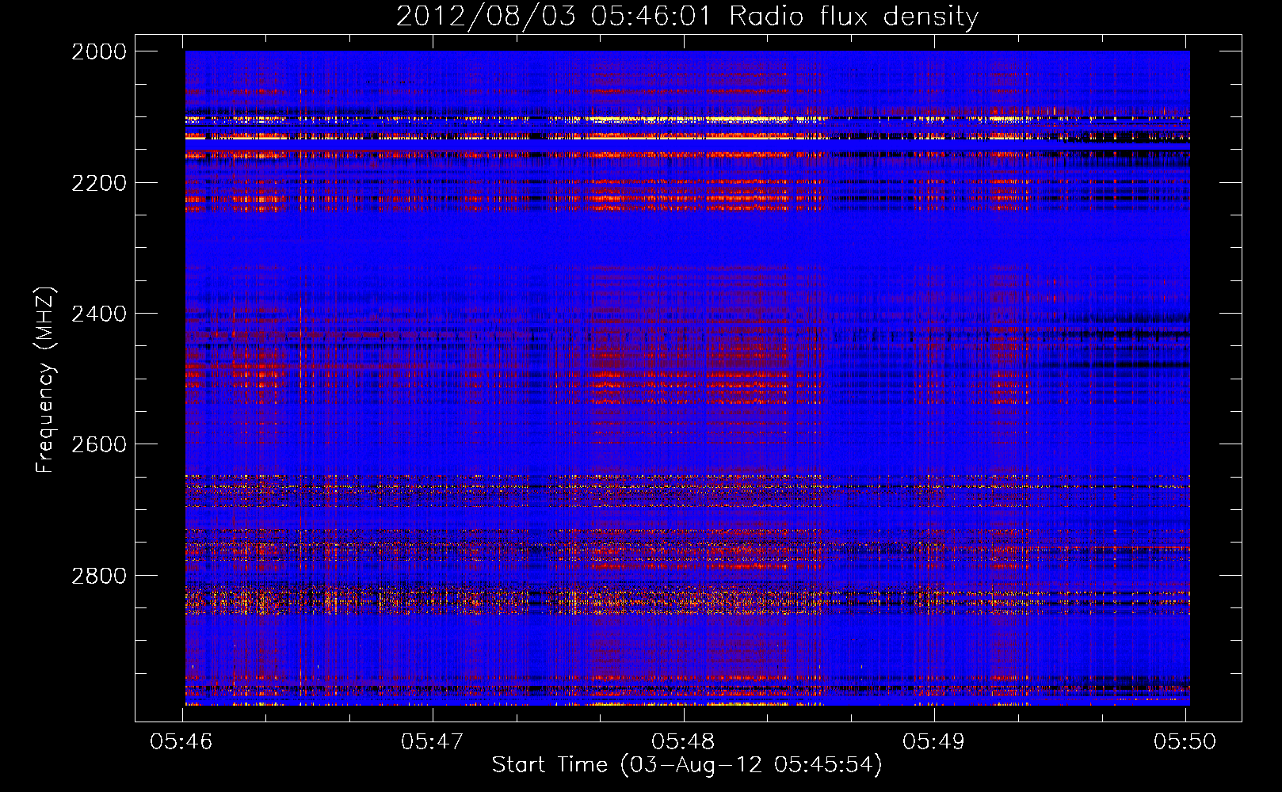Select the 2200 frequency axis label
The height and width of the screenshot is (792, 1282).
point(99,183)
